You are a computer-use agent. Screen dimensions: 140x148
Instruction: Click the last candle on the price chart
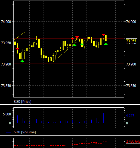pos(106,38)
